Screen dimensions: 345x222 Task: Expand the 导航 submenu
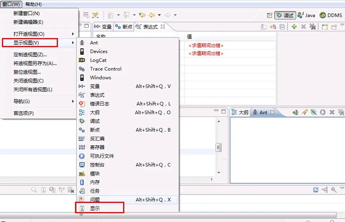[x=44, y=101]
